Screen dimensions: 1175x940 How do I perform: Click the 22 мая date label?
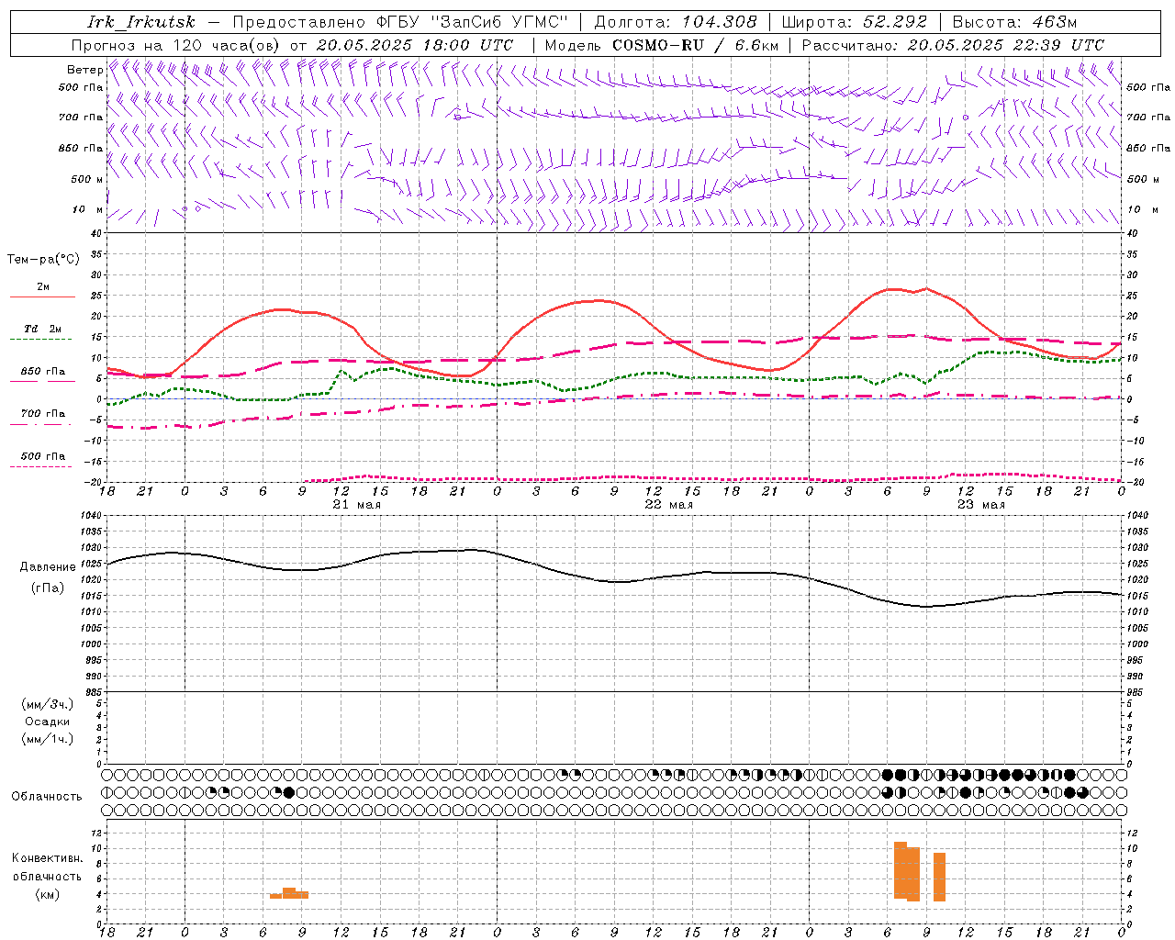(668, 505)
